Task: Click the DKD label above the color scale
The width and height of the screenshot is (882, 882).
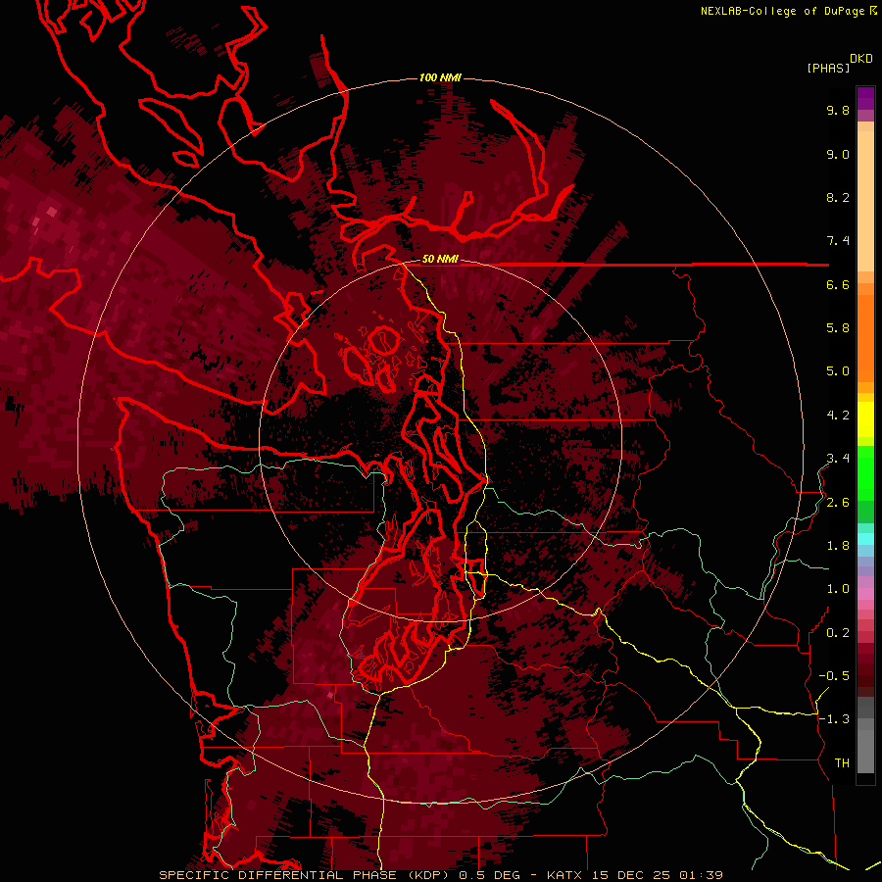Action: (861, 59)
